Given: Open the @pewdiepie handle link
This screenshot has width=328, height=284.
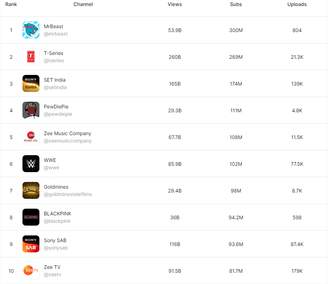Looking at the screenshot, I should click(58, 114).
